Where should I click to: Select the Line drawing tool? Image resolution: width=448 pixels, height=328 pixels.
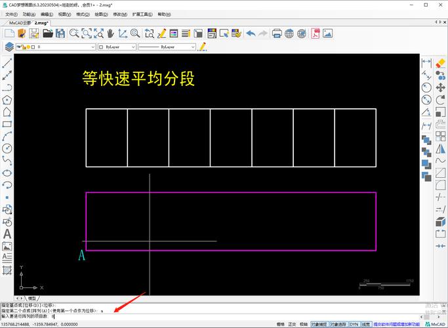click(x=7, y=63)
